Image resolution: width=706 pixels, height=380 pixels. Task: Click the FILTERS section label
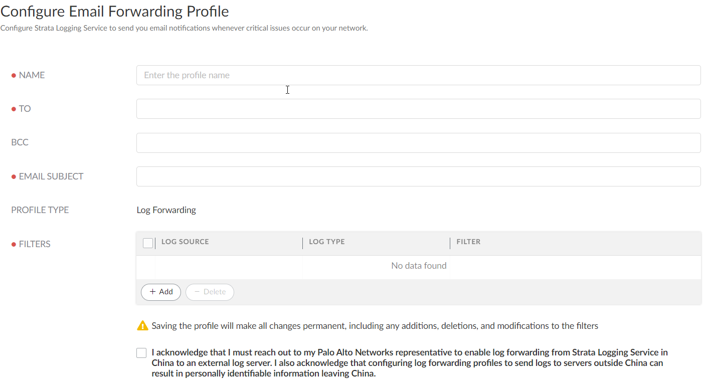click(35, 244)
